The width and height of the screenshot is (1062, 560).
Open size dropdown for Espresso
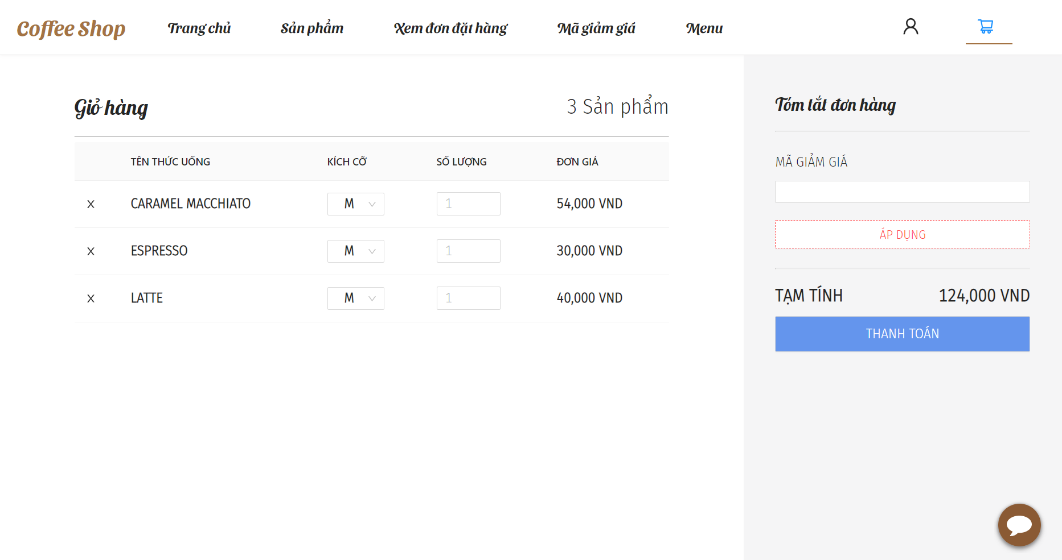[x=356, y=251]
